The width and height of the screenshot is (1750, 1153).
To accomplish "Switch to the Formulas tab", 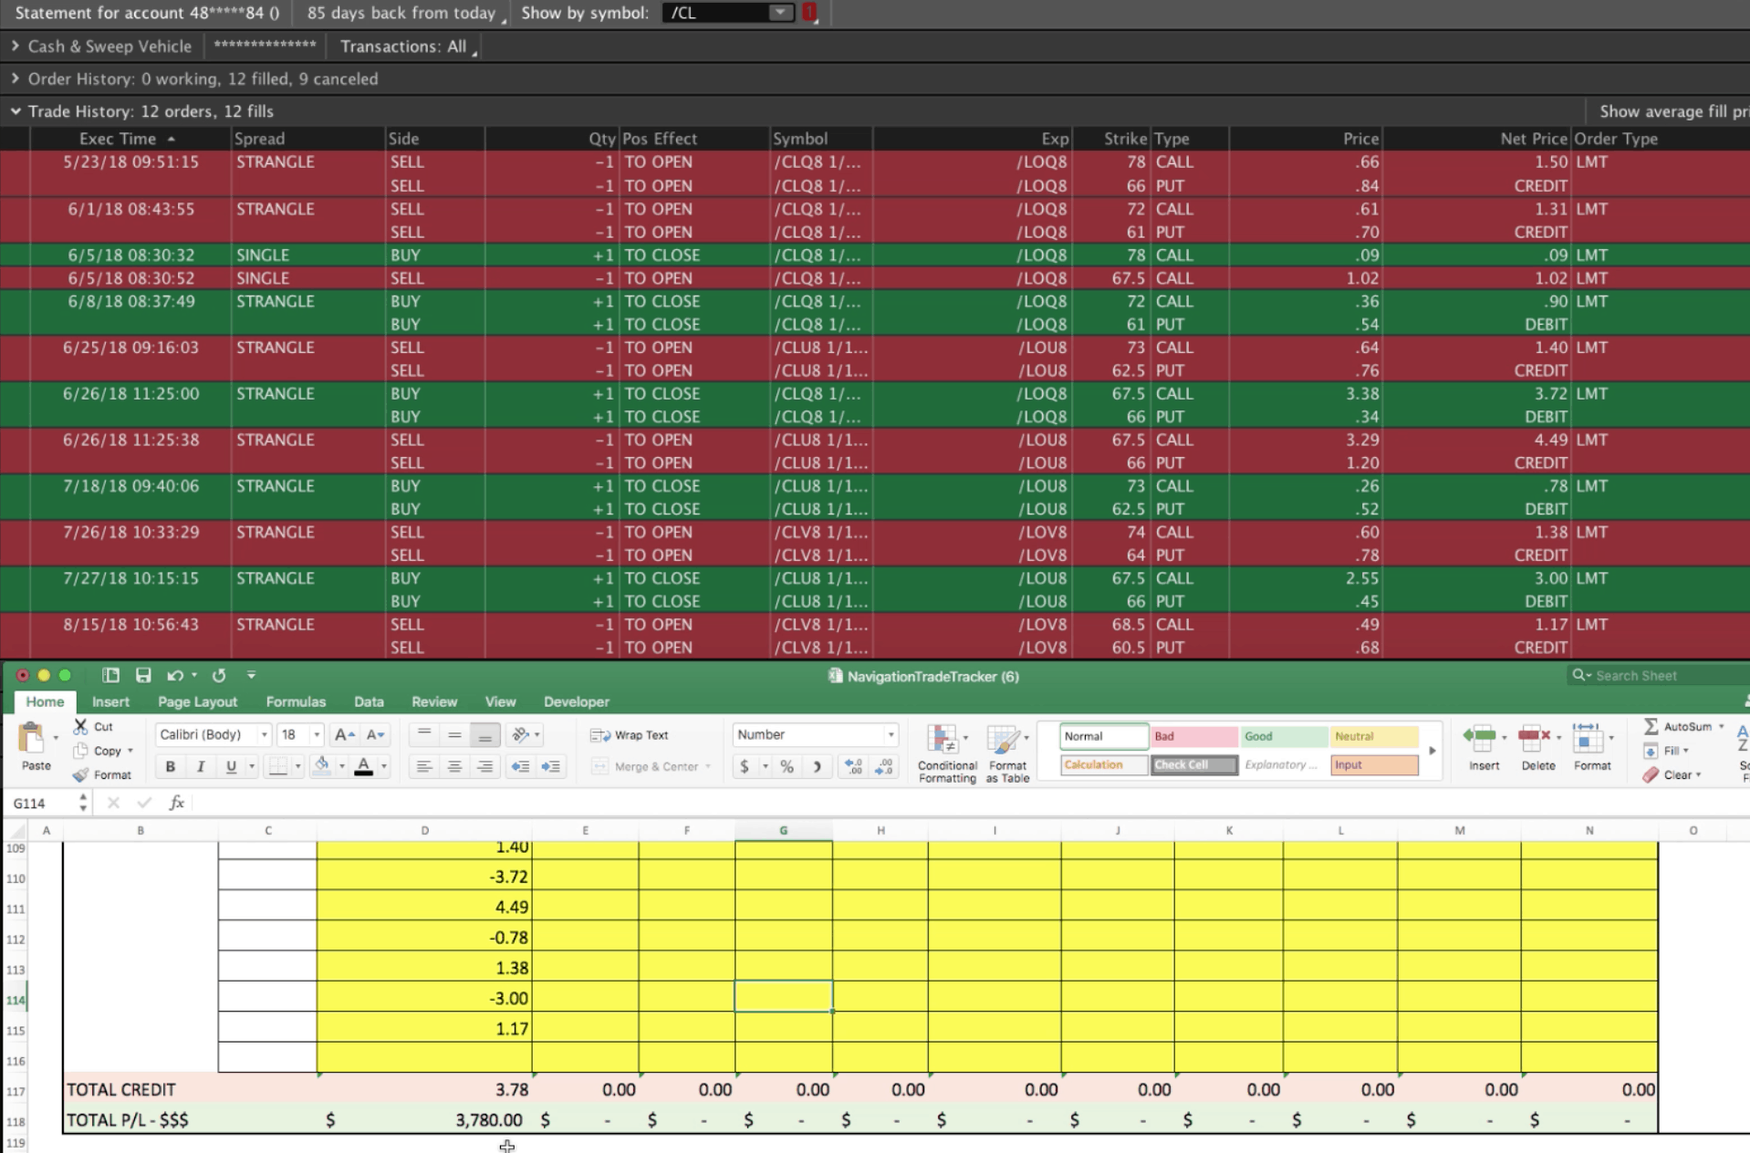I will [296, 701].
